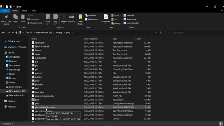Screen dimensions: 224x126
Task: Open Network in navigation pane
Action: (x=10, y=107)
